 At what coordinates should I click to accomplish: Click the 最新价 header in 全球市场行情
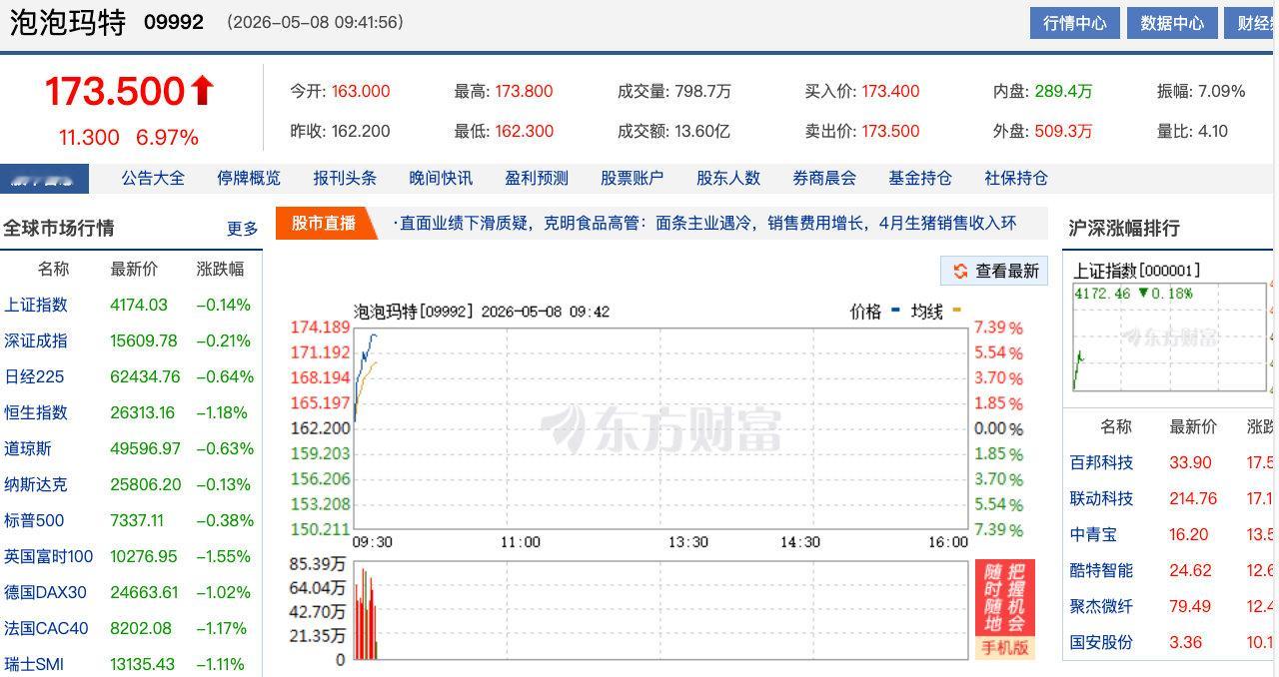click(134, 269)
